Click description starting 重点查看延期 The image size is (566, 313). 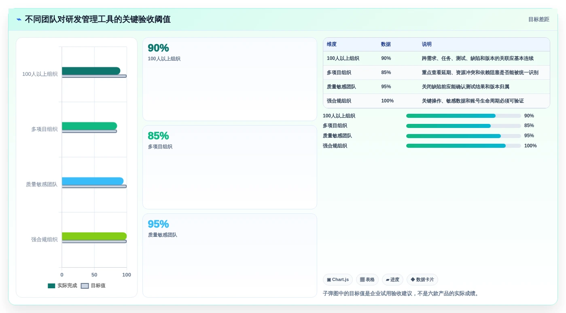coord(480,72)
